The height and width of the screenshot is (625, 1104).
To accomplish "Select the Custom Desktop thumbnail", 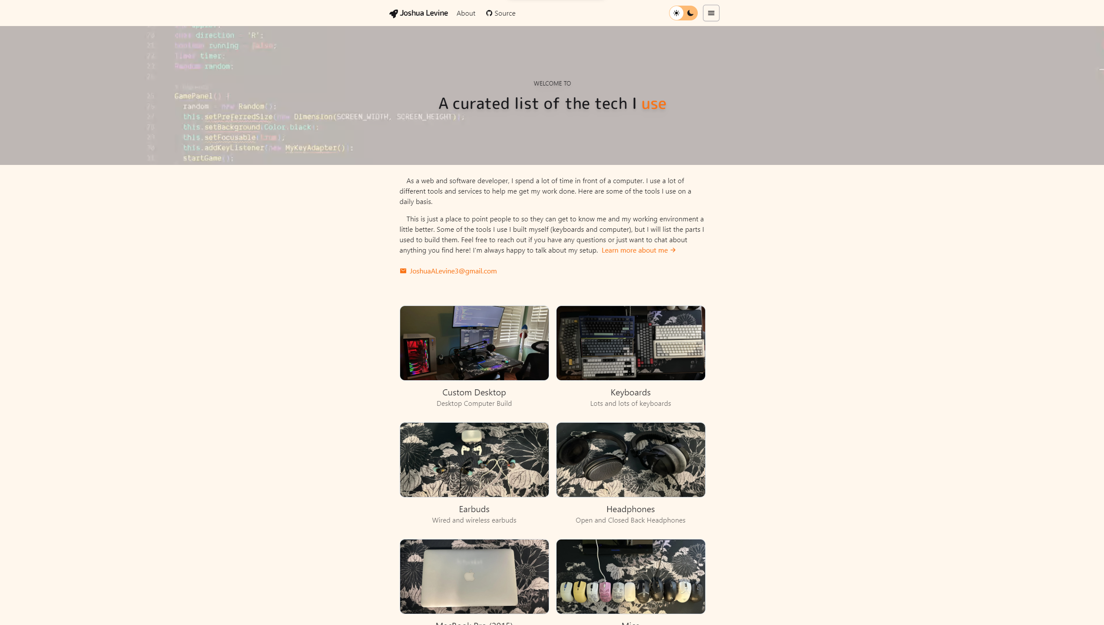I will (474, 342).
